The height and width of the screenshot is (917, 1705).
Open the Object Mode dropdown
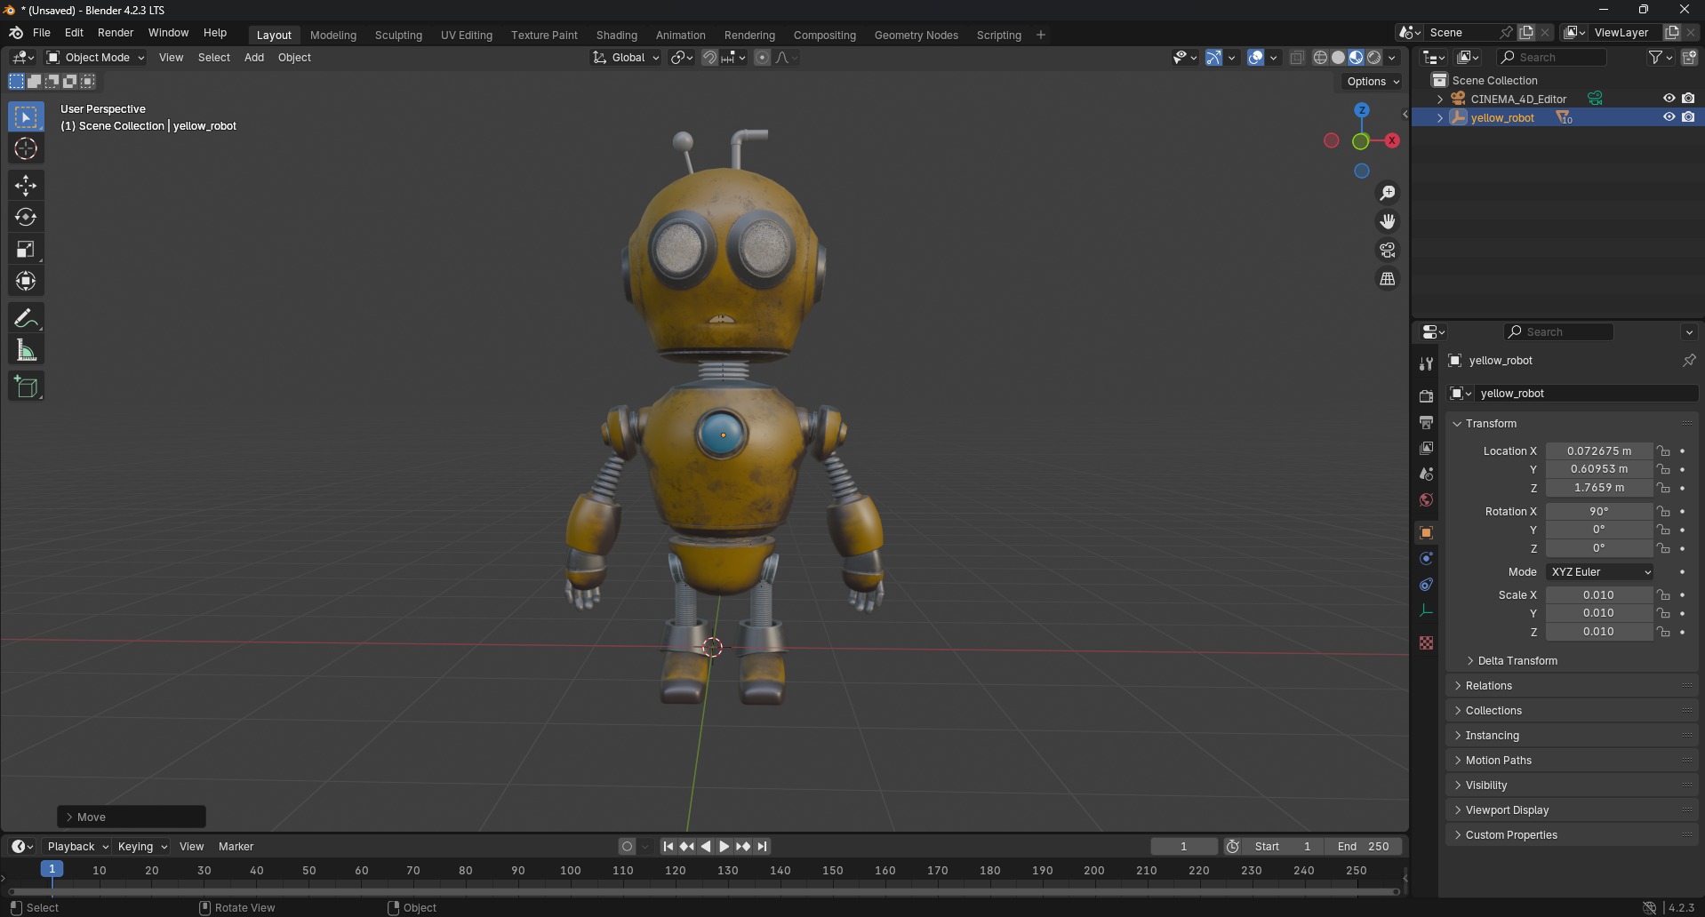point(95,58)
